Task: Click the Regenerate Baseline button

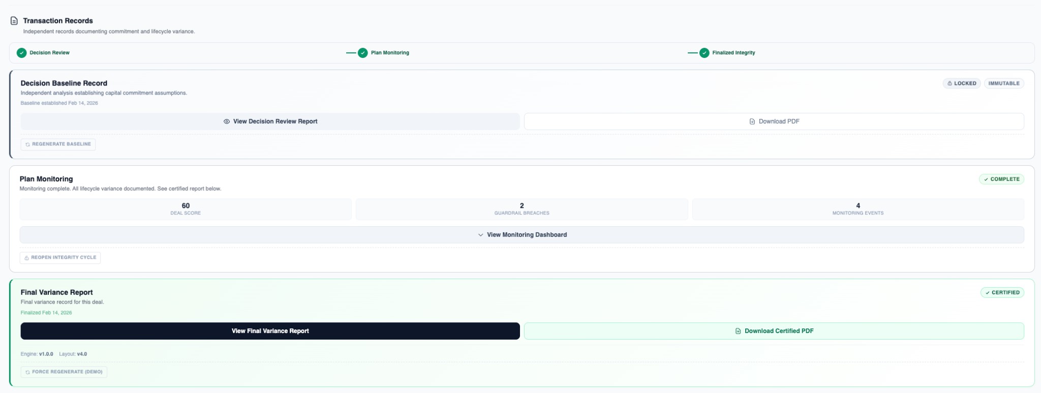Action: tap(58, 144)
